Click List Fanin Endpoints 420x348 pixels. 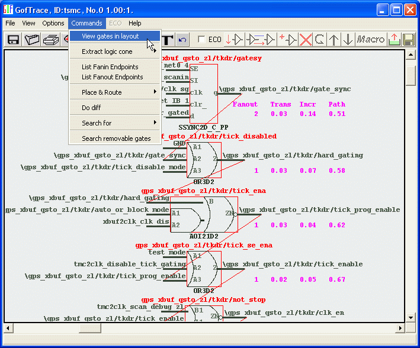pyautogui.click(x=110, y=67)
